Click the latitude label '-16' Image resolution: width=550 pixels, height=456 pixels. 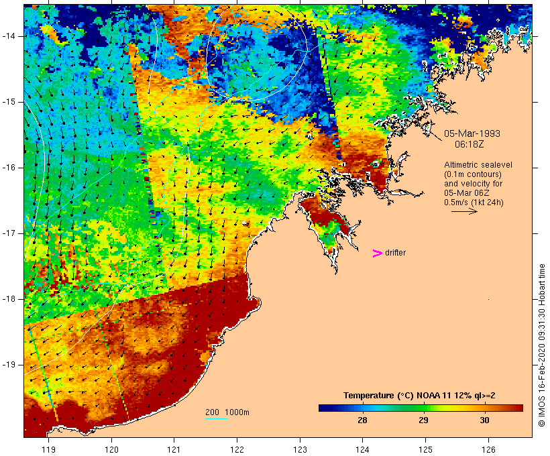(x=9, y=168)
